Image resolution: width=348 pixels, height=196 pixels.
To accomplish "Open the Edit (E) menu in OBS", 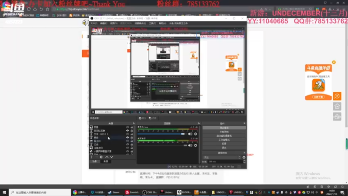I will point(104,24).
